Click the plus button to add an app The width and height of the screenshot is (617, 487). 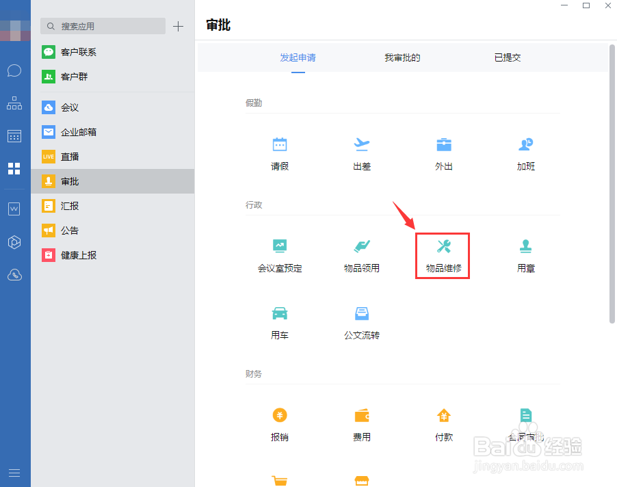178,27
